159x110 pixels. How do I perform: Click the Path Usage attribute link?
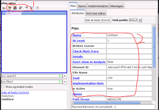click(x=81, y=99)
